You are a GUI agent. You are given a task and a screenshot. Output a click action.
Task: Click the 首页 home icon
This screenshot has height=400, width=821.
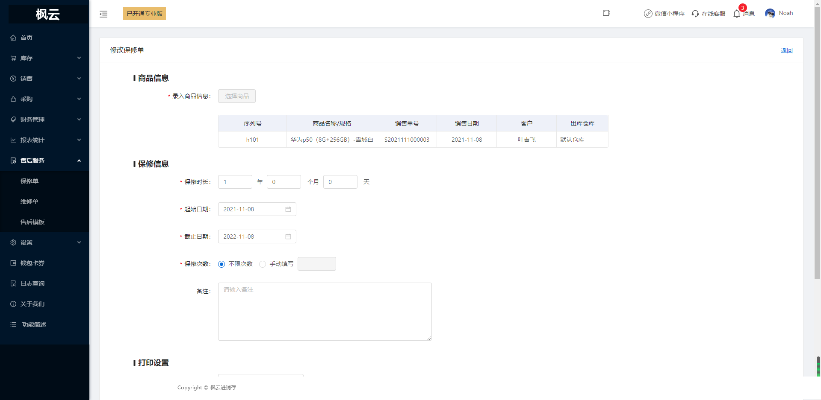click(x=13, y=38)
